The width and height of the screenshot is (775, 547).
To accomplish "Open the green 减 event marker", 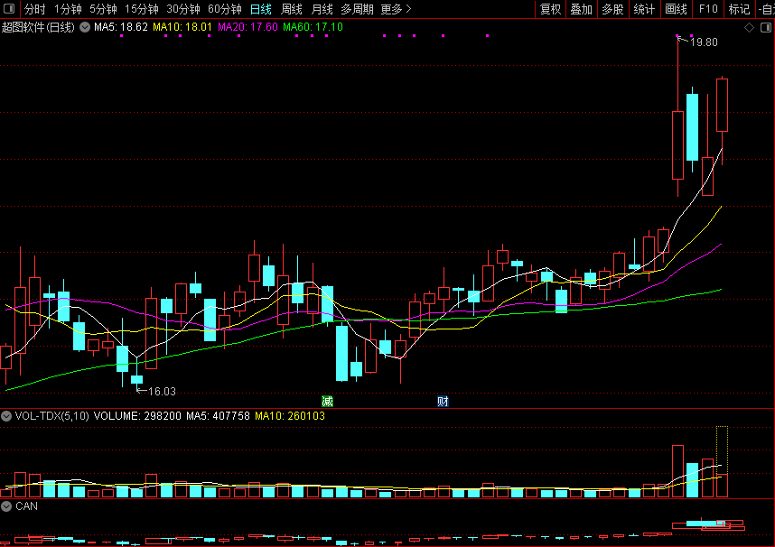I will click(x=327, y=402).
